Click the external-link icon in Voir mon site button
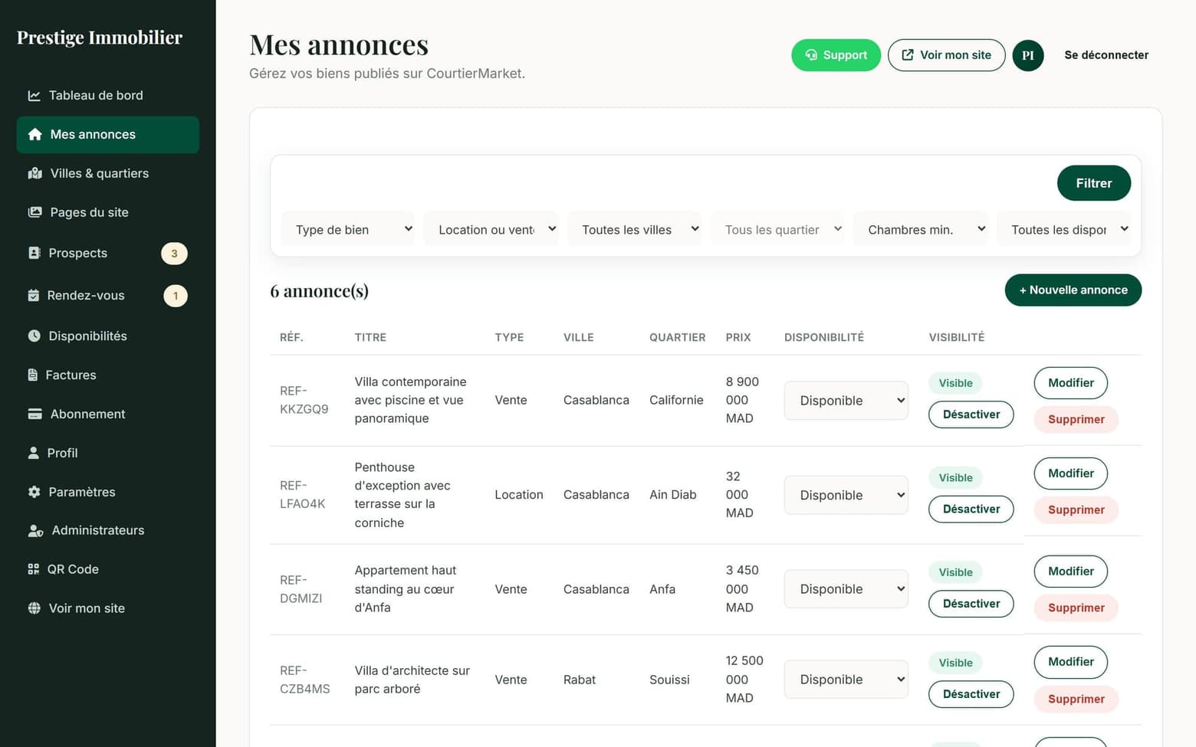 [x=908, y=55]
